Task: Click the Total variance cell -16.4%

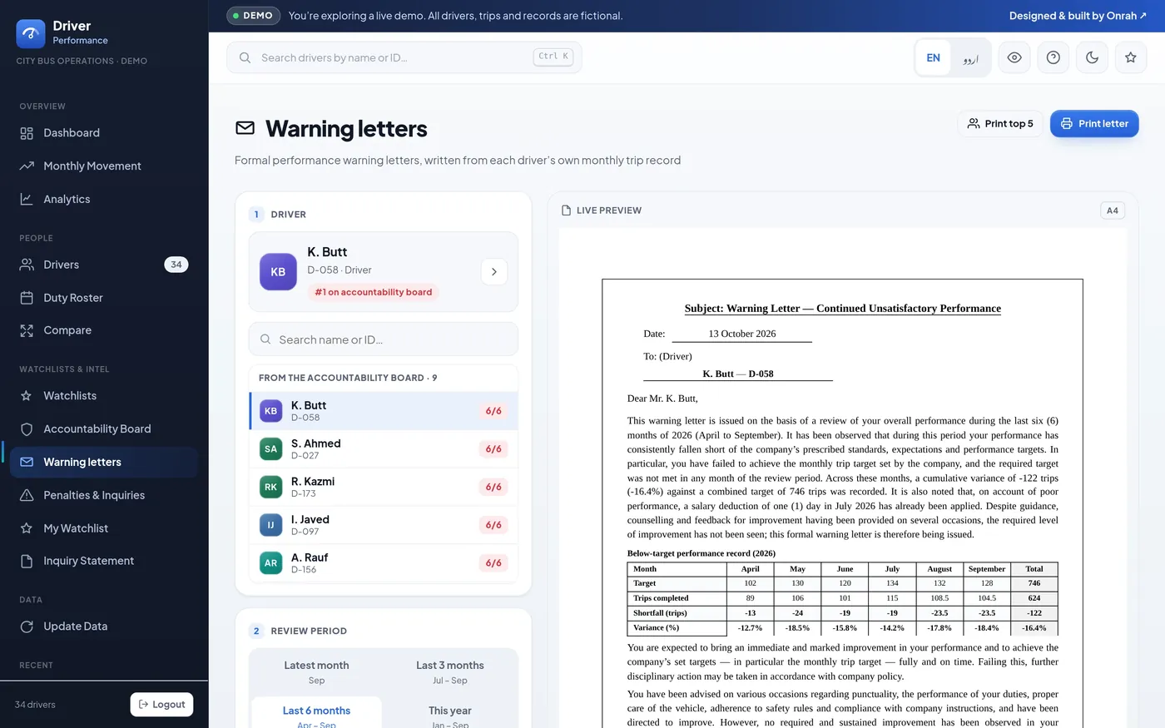Action: (x=1034, y=628)
